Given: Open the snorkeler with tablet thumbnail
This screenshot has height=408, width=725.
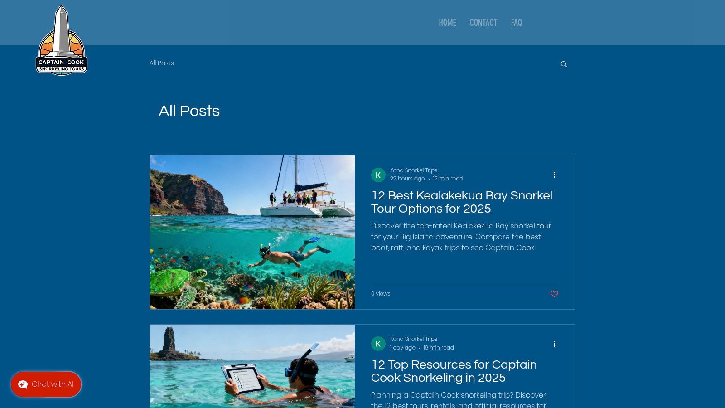Looking at the screenshot, I should click(x=252, y=366).
